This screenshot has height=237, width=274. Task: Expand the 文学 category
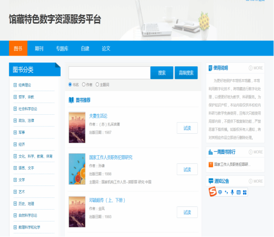(15, 180)
